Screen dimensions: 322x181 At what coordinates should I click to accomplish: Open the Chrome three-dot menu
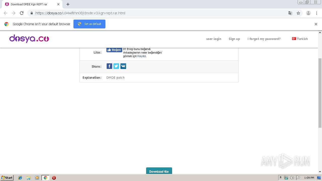[x=316, y=13]
